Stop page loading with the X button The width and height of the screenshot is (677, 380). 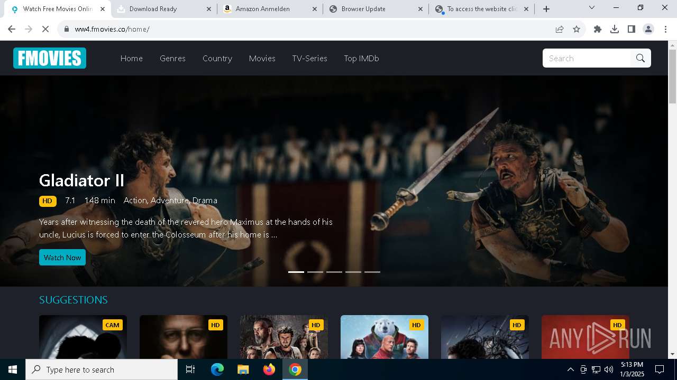(45, 29)
